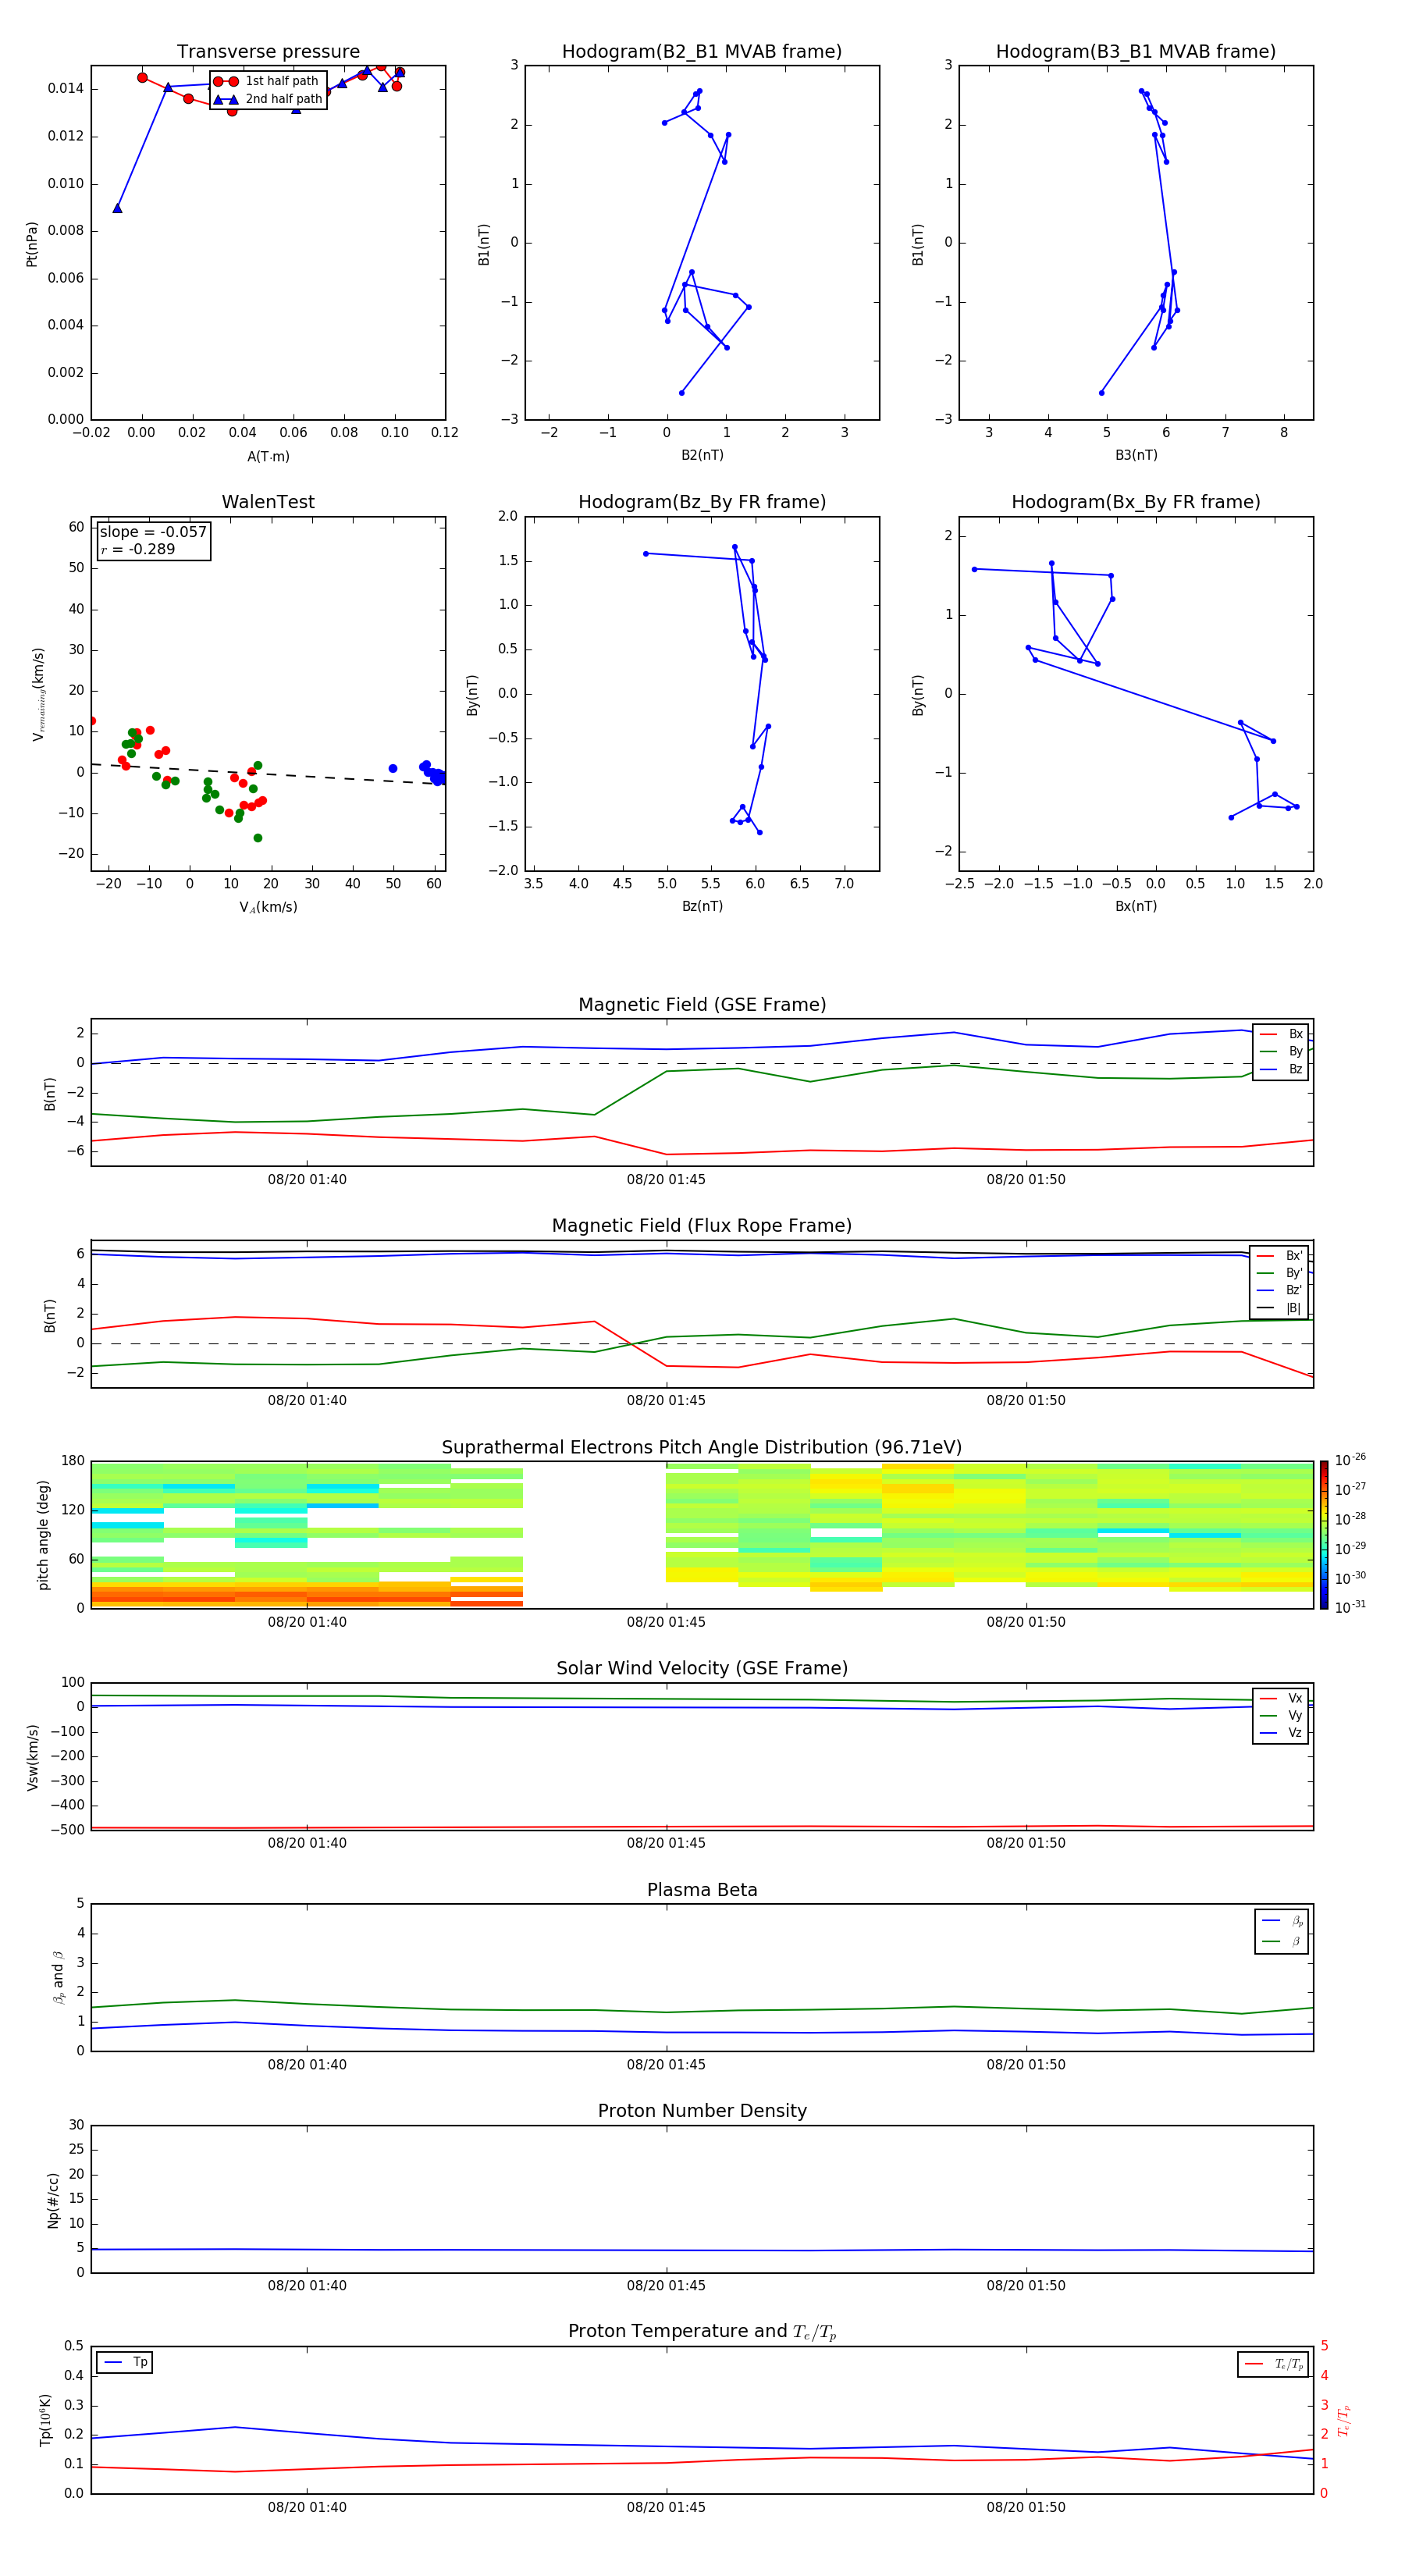The image size is (1405, 2576).
Task: Select the 'r = -0.289' annotation text
Action: tap(138, 549)
